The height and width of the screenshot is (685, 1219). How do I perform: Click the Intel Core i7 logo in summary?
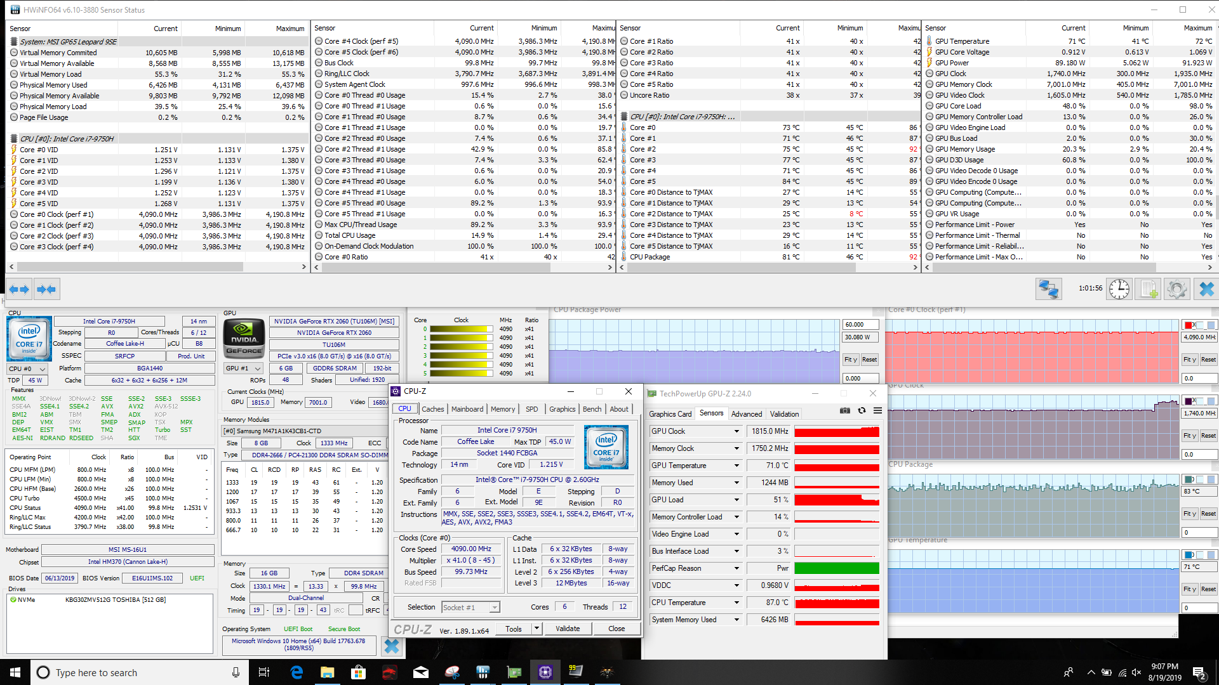[29, 339]
